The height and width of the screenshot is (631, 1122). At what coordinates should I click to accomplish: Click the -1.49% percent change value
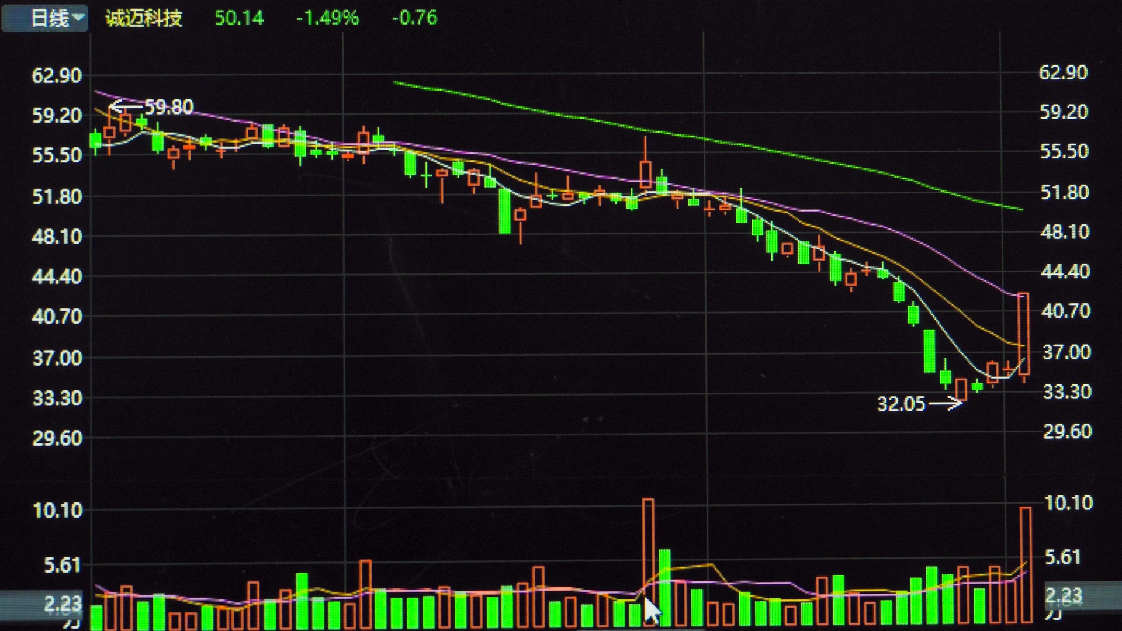coord(327,18)
